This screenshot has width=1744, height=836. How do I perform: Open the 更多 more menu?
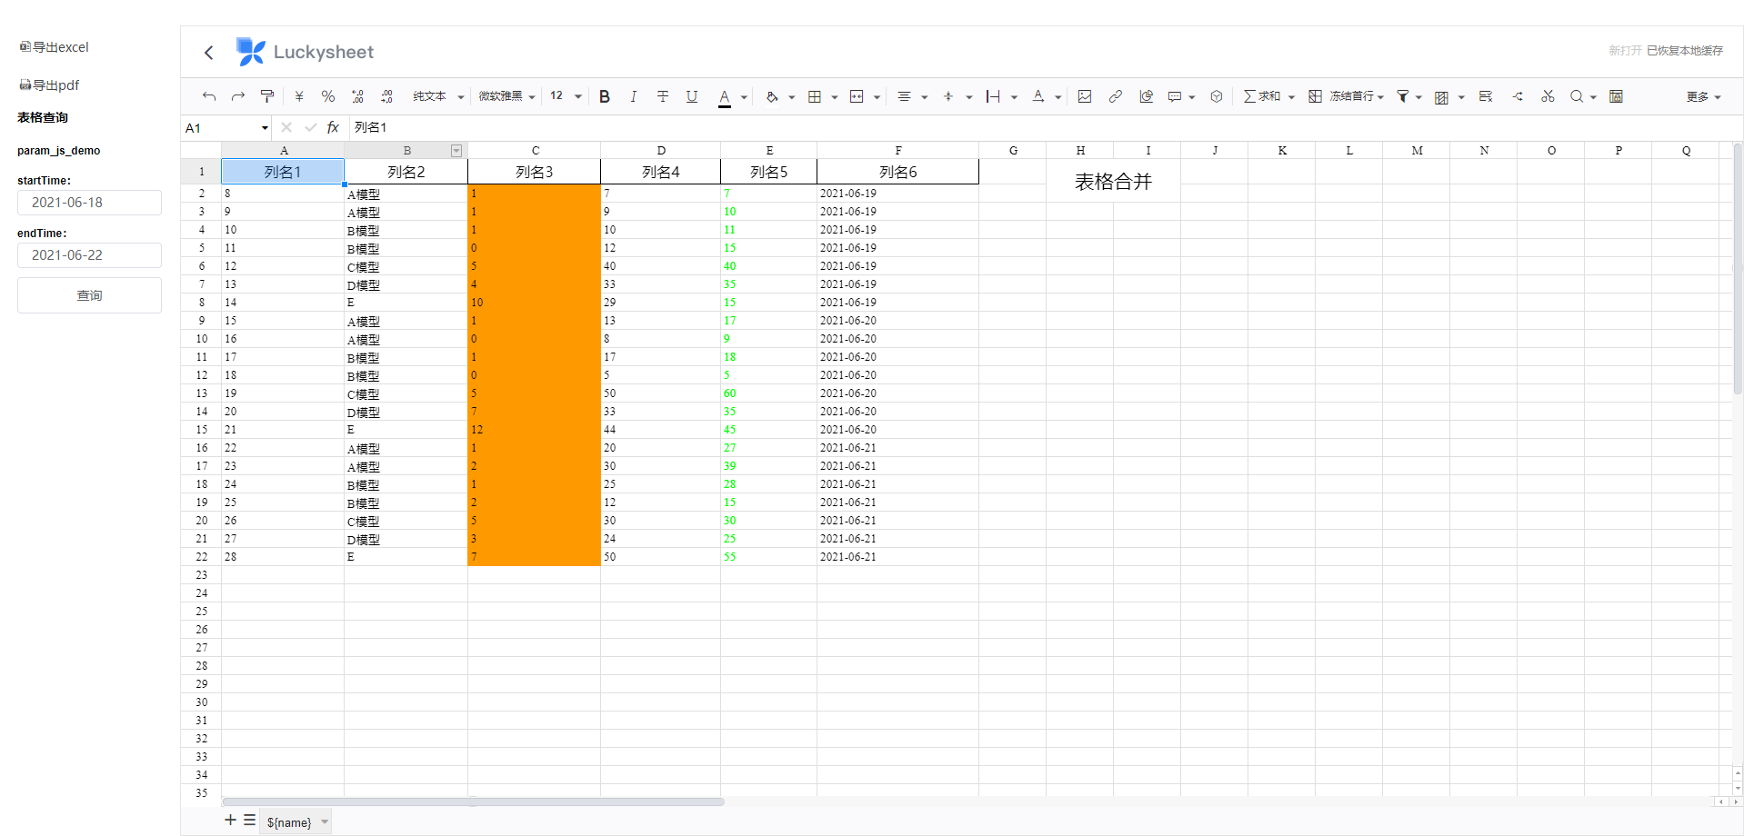(1703, 97)
